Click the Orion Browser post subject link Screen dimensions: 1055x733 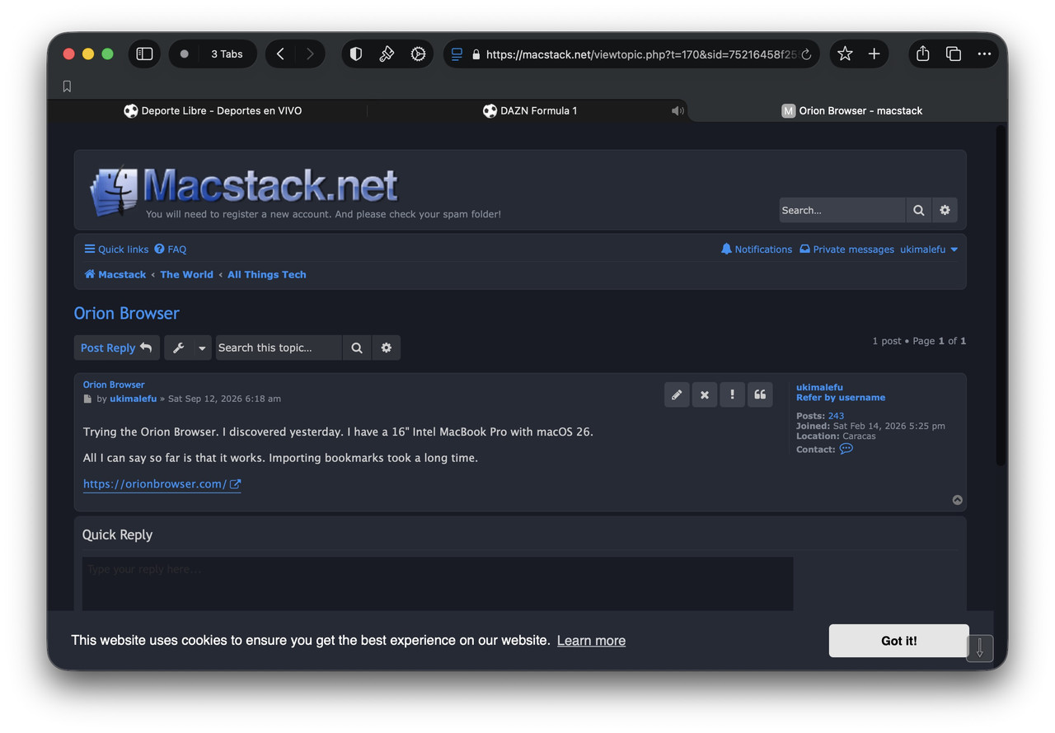(x=114, y=385)
